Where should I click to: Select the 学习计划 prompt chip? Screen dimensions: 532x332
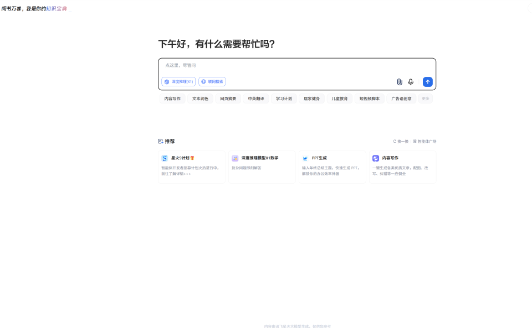click(284, 98)
